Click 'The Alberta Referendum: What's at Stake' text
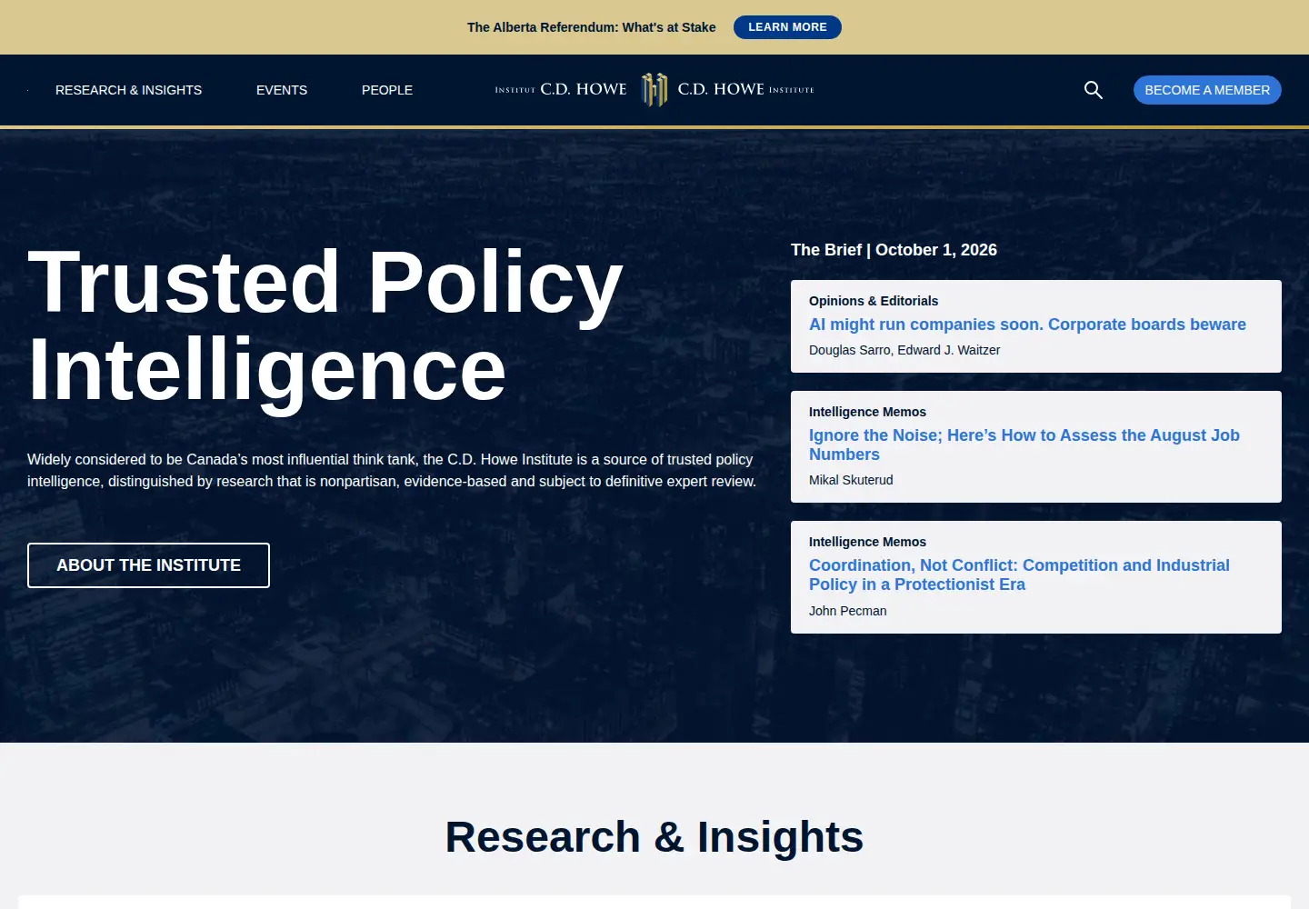Image resolution: width=1309 pixels, height=909 pixels. [x=591, y=27]
